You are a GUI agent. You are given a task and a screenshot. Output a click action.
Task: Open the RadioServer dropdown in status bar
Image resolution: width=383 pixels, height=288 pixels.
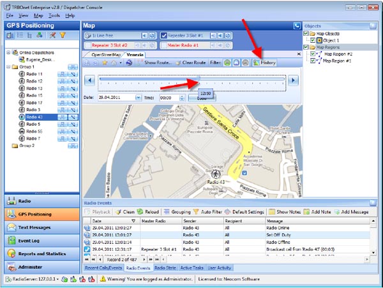click(x=57, y=279)
